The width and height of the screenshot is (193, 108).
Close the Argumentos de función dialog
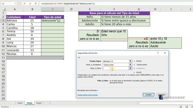click(x=165, y=53)
